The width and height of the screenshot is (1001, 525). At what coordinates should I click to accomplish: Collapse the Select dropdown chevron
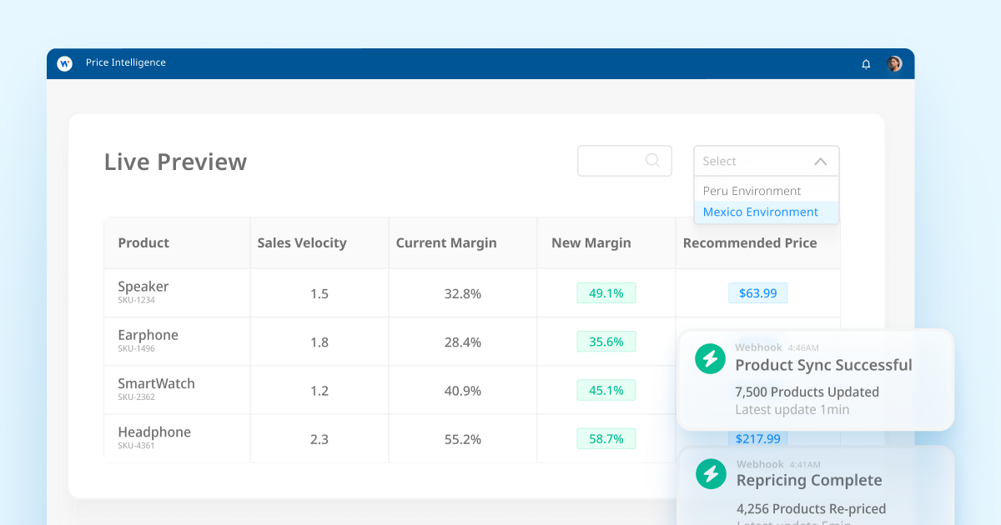pyautogui.click(x=820, y=162)
